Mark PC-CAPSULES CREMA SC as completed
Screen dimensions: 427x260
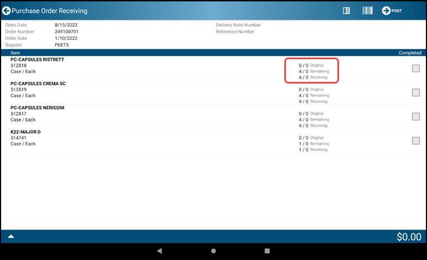click(416, 92)
